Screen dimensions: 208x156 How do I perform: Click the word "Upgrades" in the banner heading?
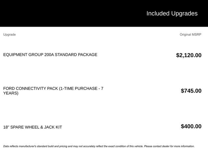[184, 13]
